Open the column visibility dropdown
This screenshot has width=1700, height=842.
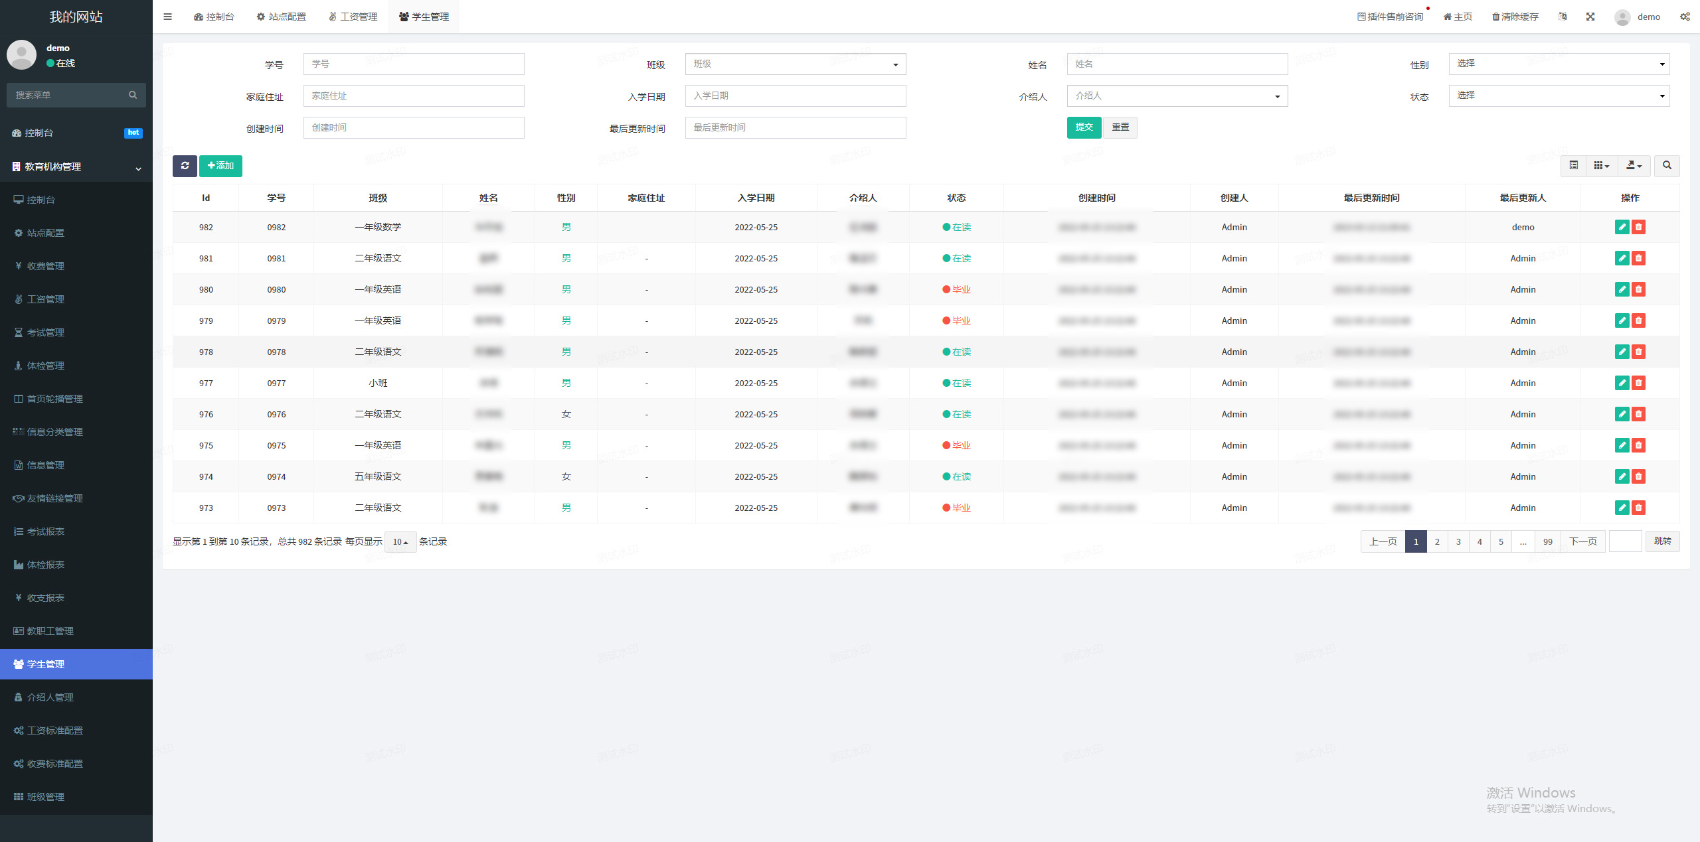1602,166
